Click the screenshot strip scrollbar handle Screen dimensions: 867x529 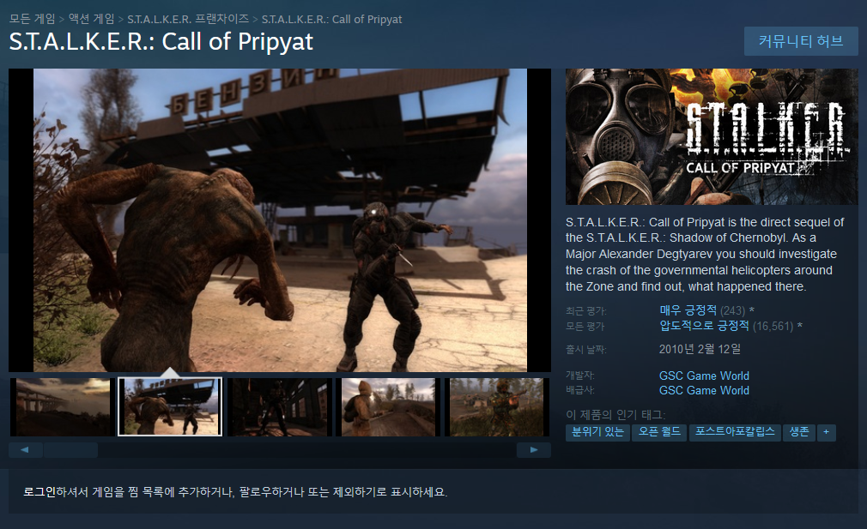pyautogui.click(x=70, y=449)
